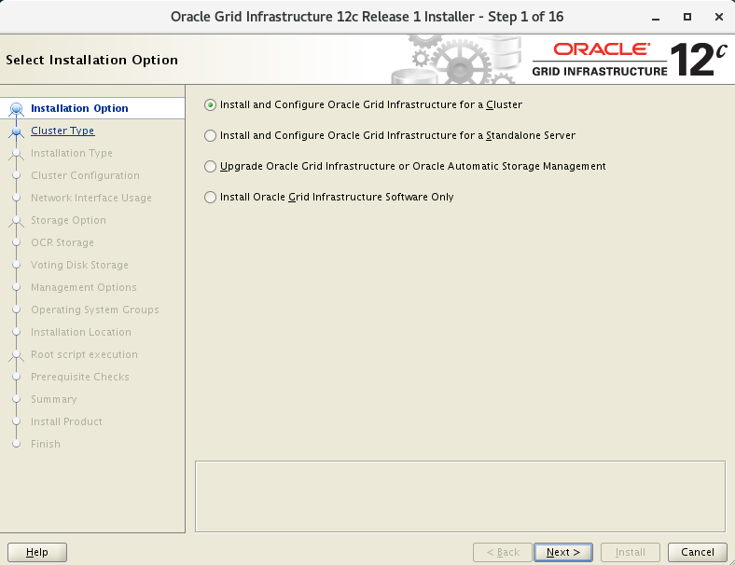Click the disabled Back button
Screen dimensions: 735x565
tap(503, 552)
